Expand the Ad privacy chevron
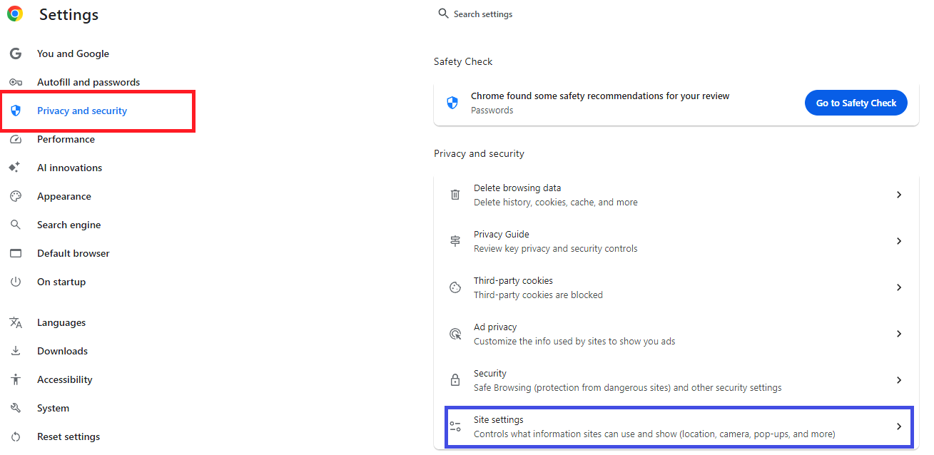934x455 pixels. pyautogui.click(x=899, y=334)
